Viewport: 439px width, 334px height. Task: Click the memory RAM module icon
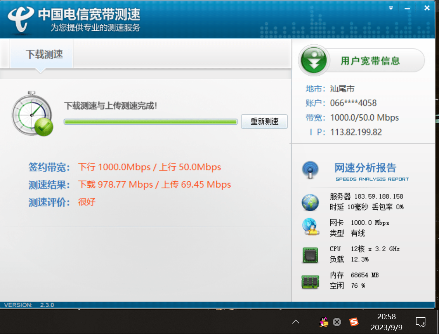(310, 282)
